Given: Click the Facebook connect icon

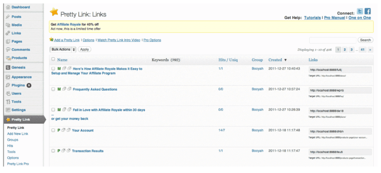Looking at the screenshot, I should 368,12.
